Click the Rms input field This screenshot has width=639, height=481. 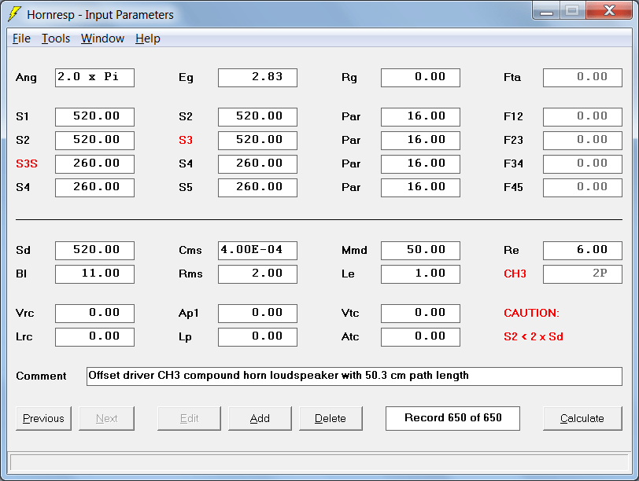pos(257,274)
